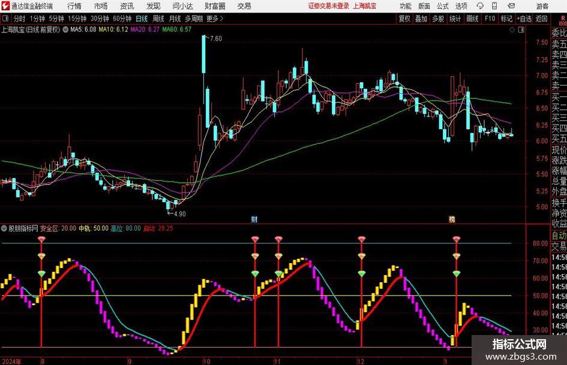Click the 上海凯宝(日线 前复权) chart title
Image resolution: width=567 pixels, height=365 pixels.
tap(31, 29)
